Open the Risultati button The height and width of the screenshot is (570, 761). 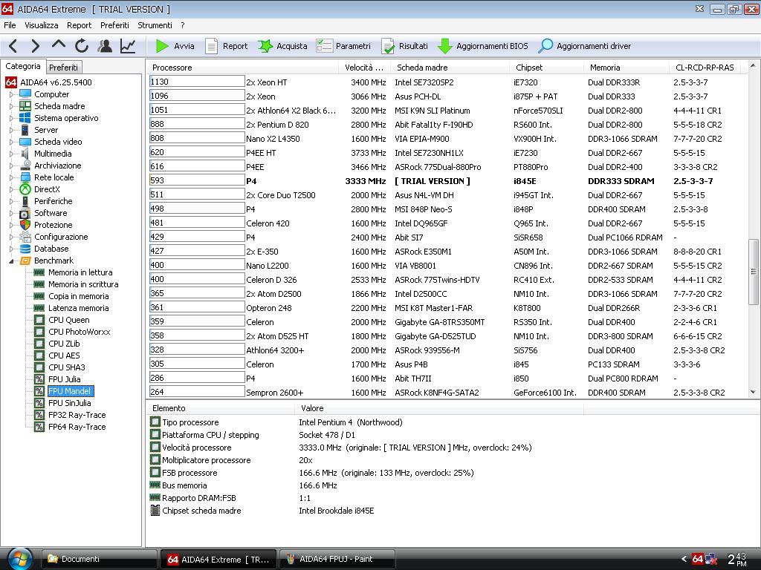tap(404, 46)
